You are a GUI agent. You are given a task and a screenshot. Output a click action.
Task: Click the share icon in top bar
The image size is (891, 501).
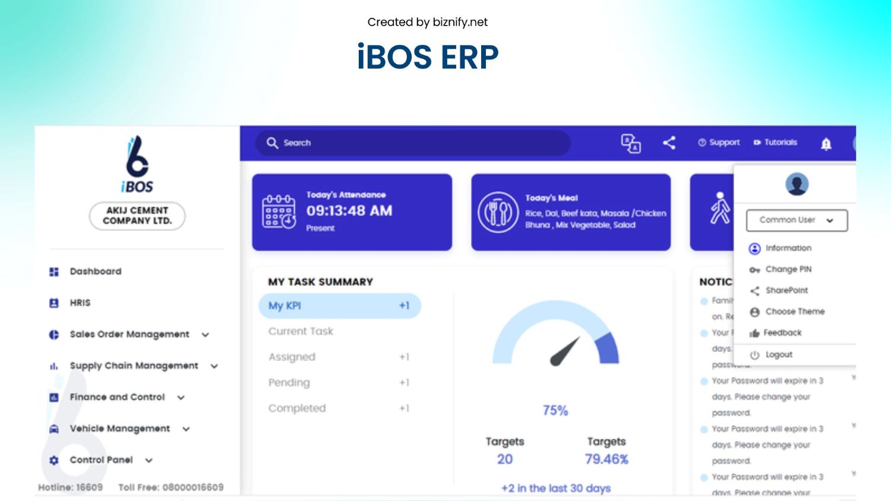[669, 142]
